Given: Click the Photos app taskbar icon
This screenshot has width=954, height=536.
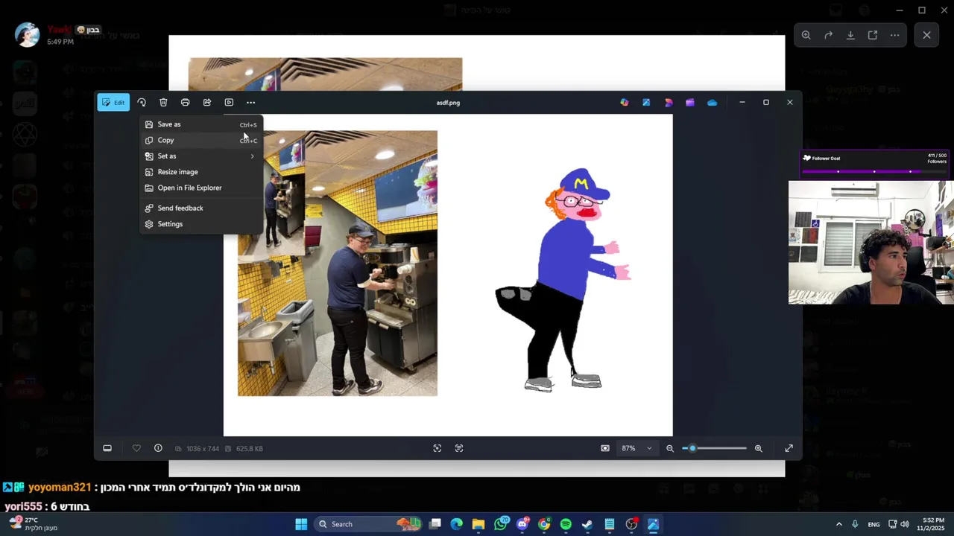Looking at the screenshot, I should click(653, 524).
